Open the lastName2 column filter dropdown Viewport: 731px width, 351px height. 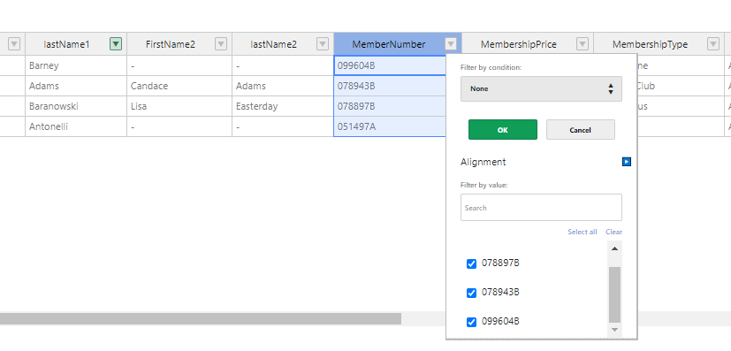pos(323,44)
